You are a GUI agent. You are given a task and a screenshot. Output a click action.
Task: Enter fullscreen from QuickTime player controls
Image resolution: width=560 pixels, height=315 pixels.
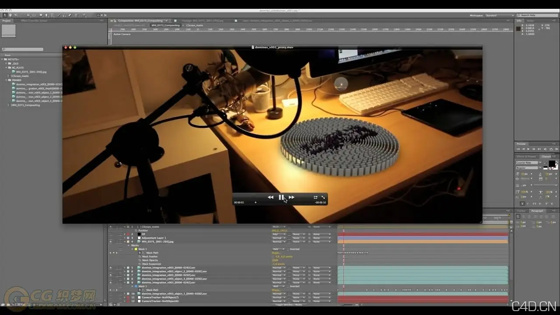pyautogui.click(x=323, y=197)
